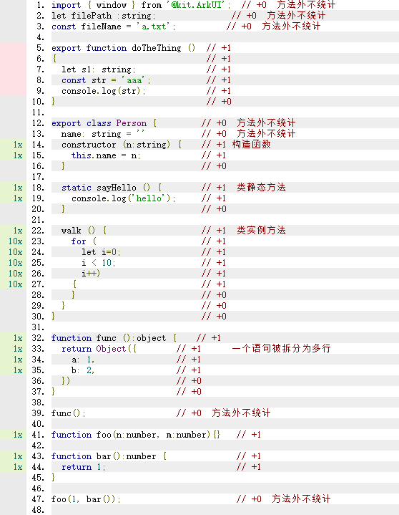Viewport: 399px width, 515px height.
Task: Click the foo function declaration on line 41
Action: point(136,435)
